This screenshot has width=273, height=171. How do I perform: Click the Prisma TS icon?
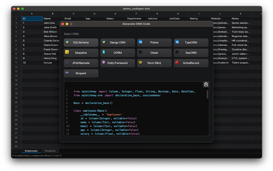(x=140, y=42)
